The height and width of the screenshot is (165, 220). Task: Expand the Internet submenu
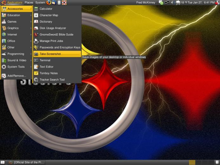click(x=17, y=35)
